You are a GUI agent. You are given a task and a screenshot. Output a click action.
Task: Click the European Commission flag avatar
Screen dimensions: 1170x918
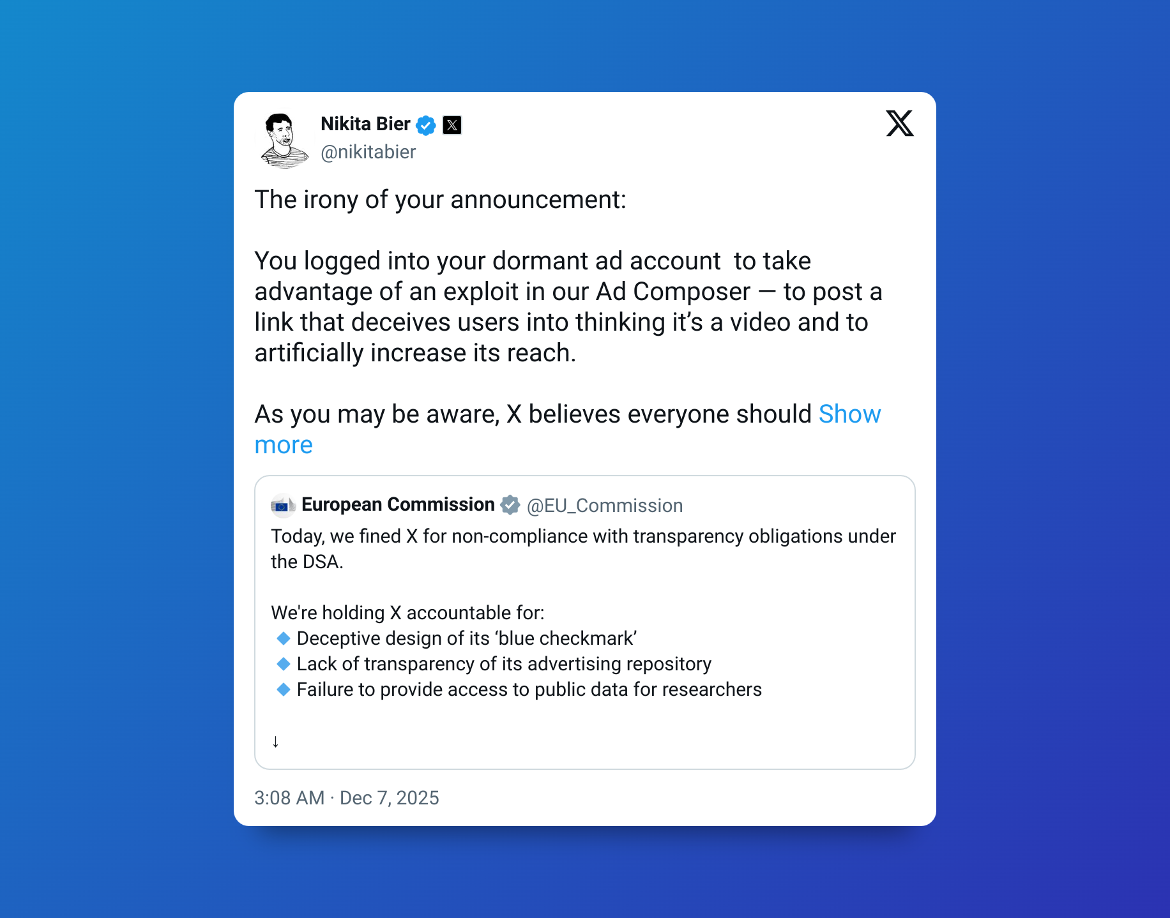(282, 506)
